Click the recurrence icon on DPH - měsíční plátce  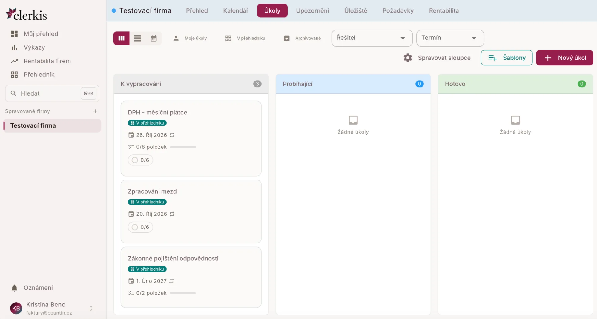coord(172,135)
